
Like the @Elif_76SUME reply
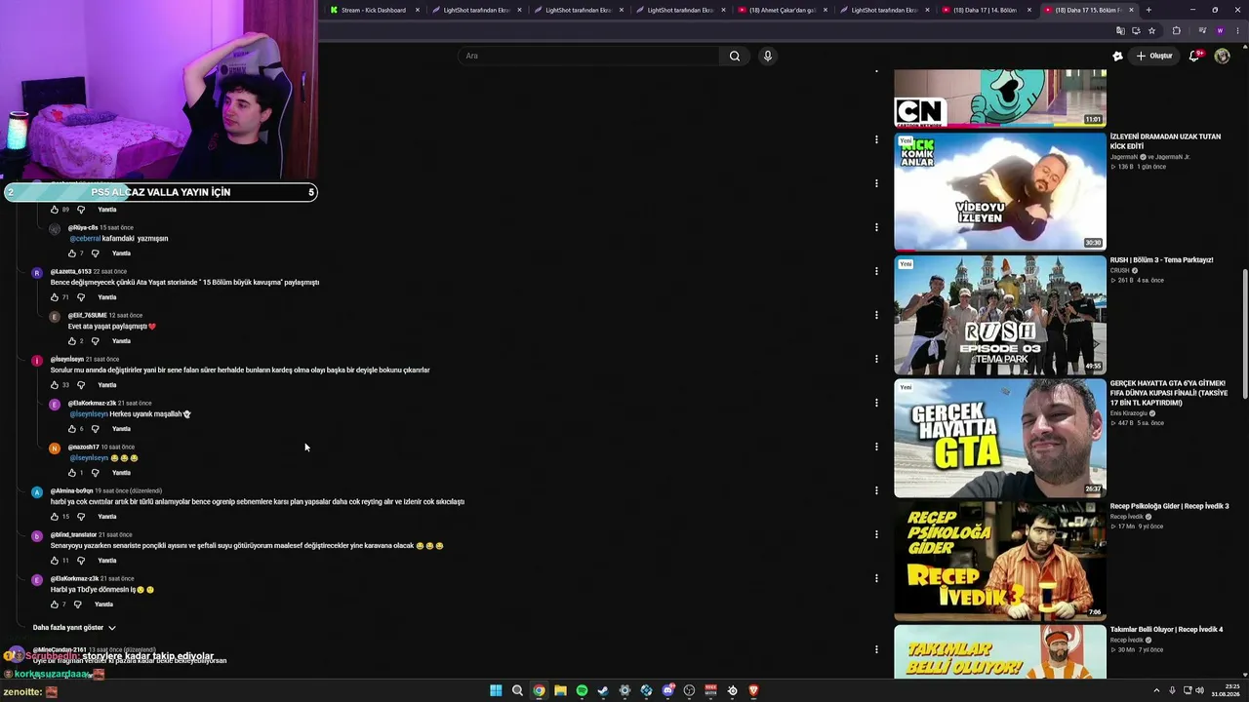(72, 341)
